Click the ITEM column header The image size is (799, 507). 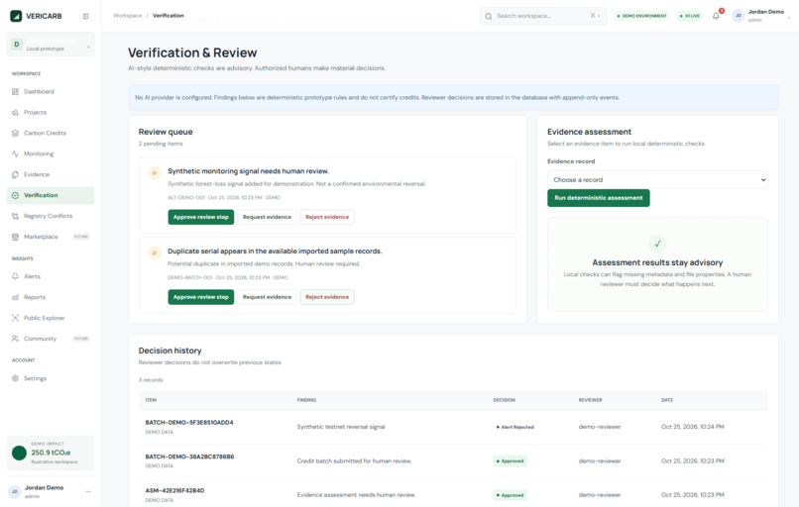151,400
